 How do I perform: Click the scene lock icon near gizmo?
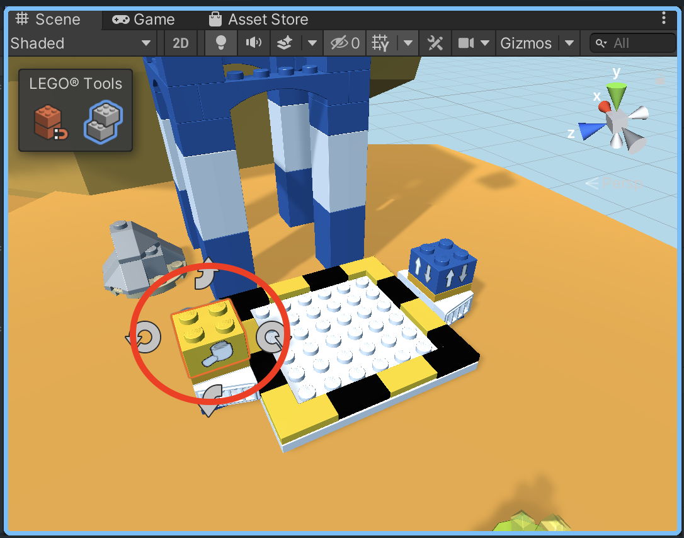click(x=660, y=80)
